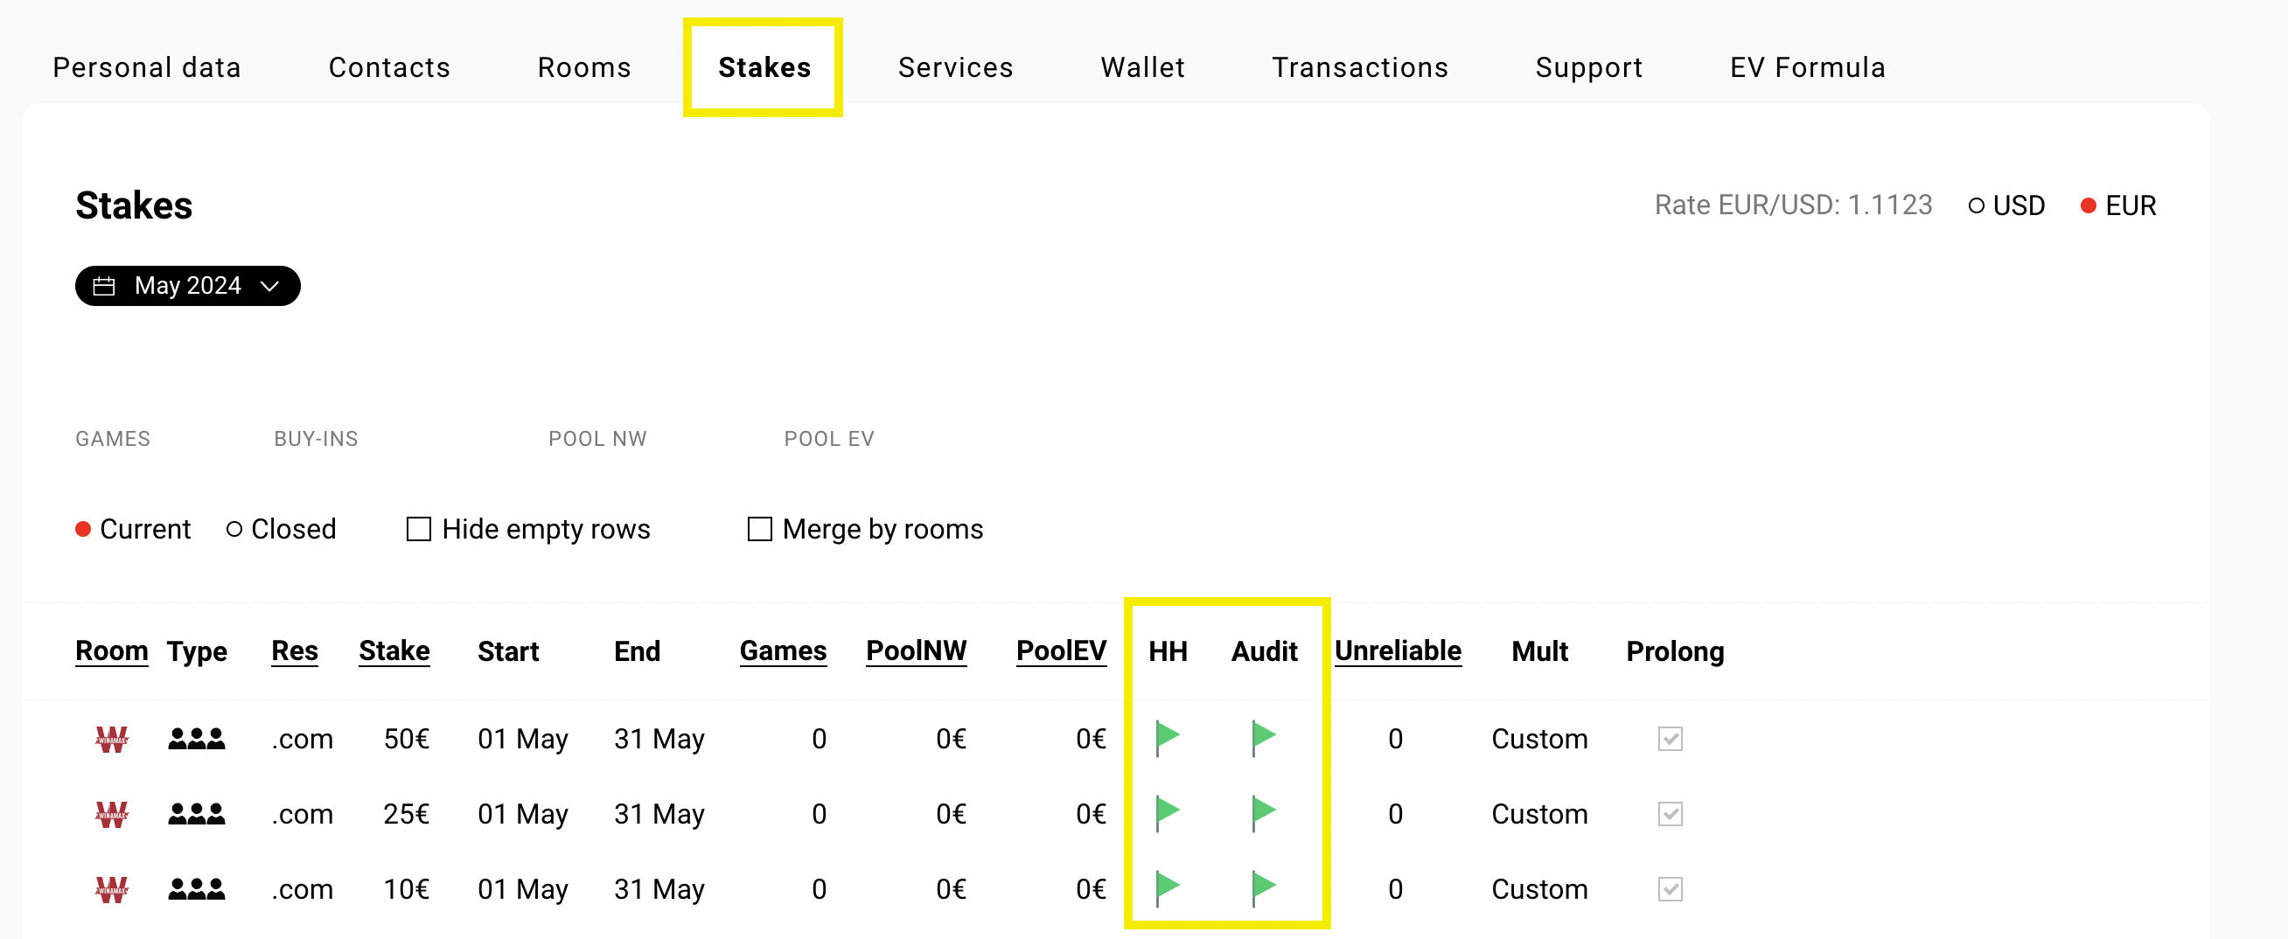Click the calendar icon in the May 2024 selector

(x=104, y=286)
